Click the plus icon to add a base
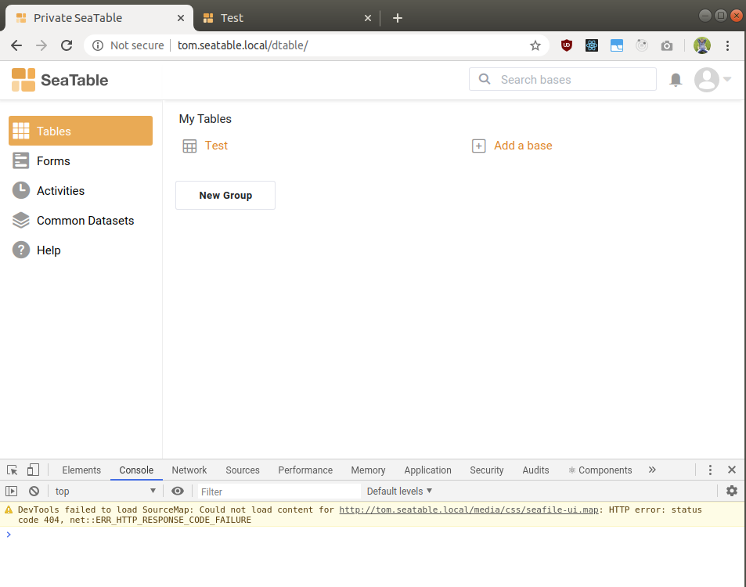This screenshot has height=587, width=746. pos(478,146)
